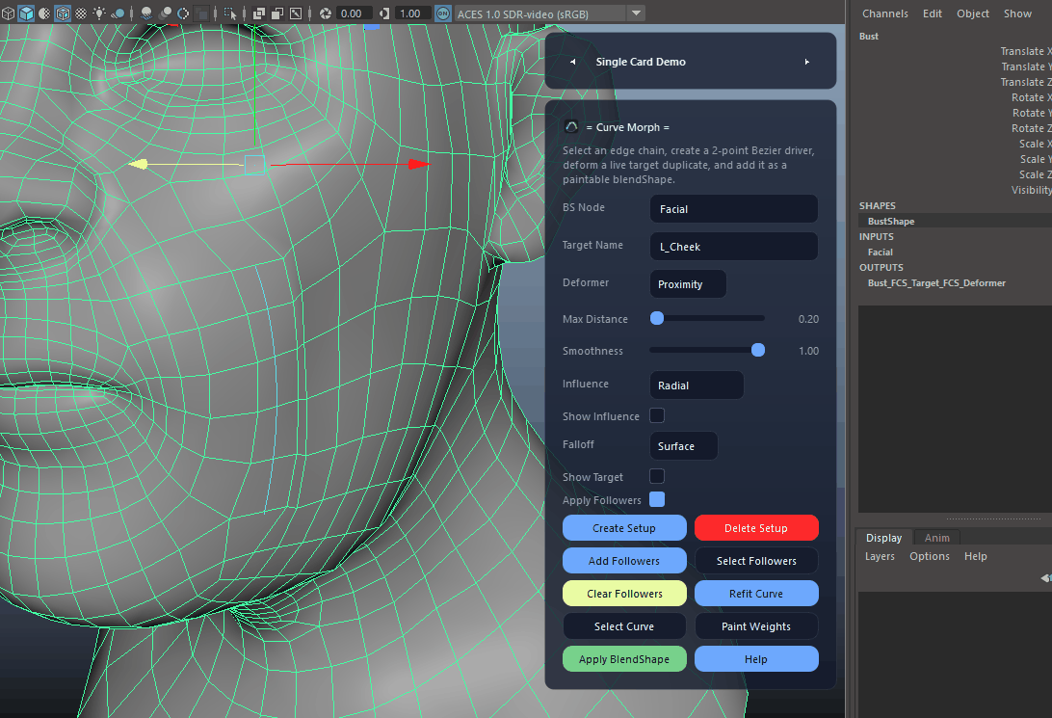
Task: Click the Smoothness slider handle
Action: pos(758,350)
